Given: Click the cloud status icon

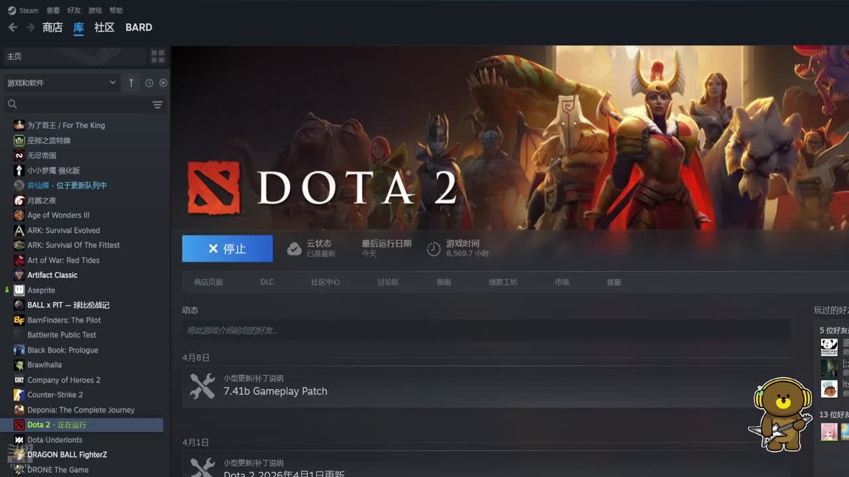Looking at the screenshot, I should click(x=294, y=249).
